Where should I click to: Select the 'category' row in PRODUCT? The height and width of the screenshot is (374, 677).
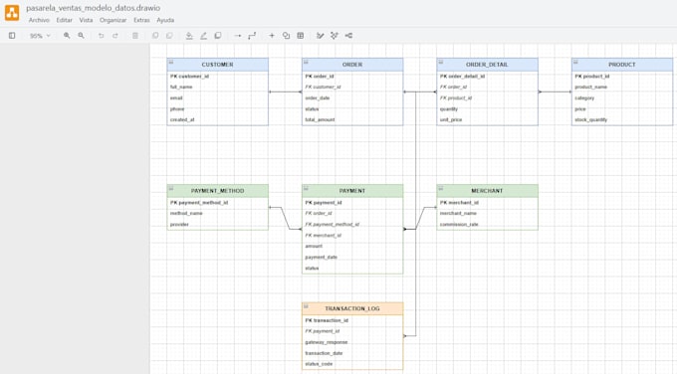[x=622, y=97]
